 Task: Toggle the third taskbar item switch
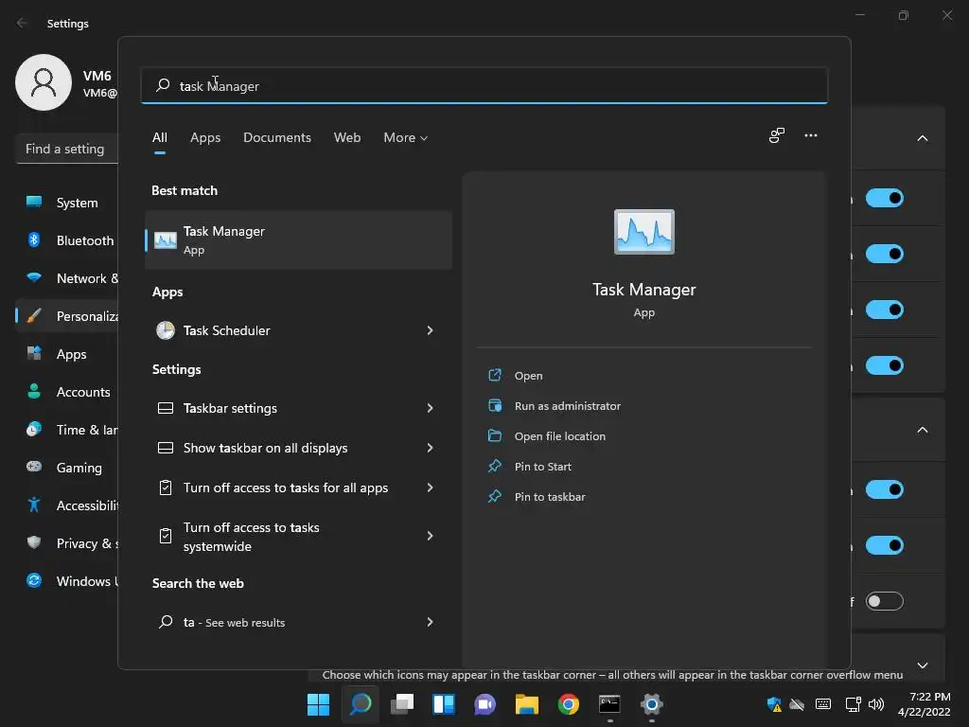point(885,310)
